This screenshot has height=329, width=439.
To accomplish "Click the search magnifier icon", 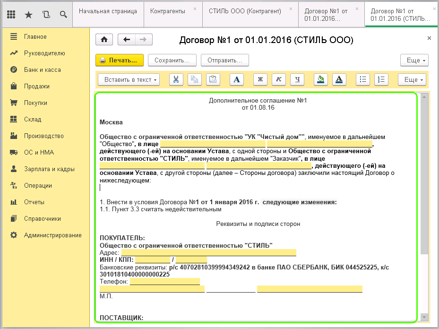I will (63, 15).
